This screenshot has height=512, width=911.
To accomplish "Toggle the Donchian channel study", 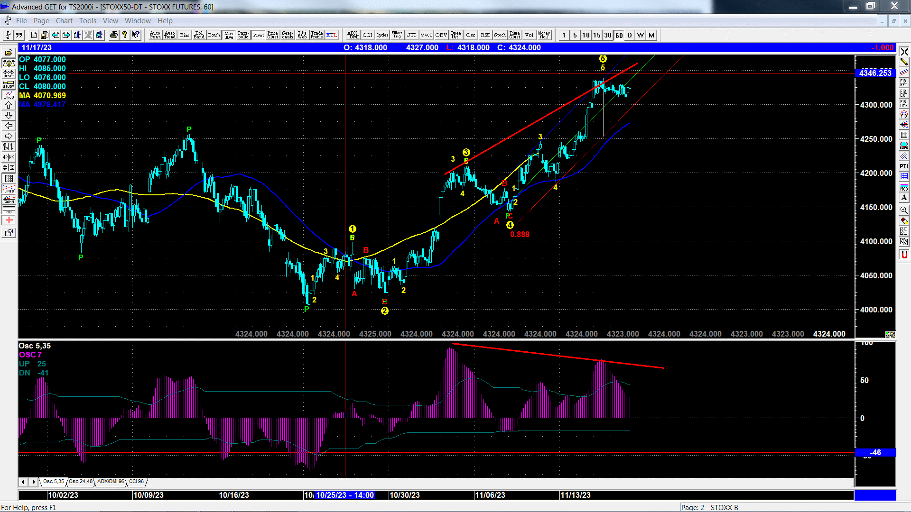I will tap(214, 35).
